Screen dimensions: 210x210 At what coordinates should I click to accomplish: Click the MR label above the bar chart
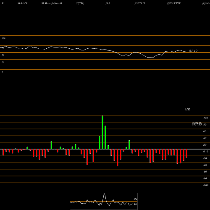coord(187,109)
